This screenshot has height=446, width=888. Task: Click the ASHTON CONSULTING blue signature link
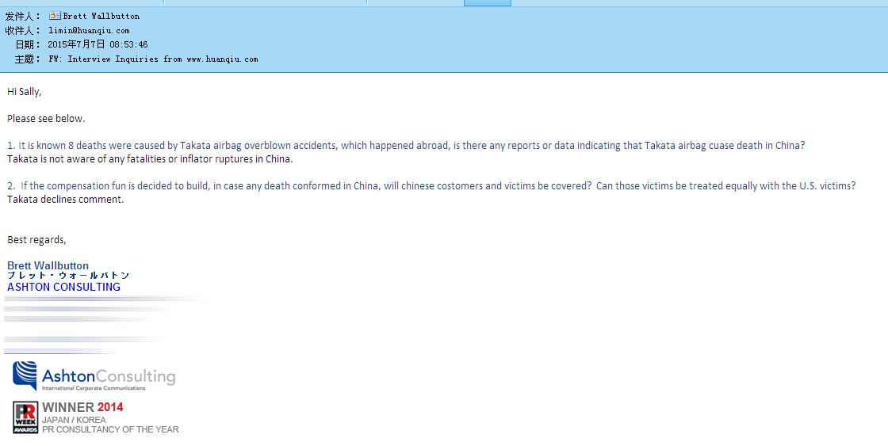click(x=63, y=287)
